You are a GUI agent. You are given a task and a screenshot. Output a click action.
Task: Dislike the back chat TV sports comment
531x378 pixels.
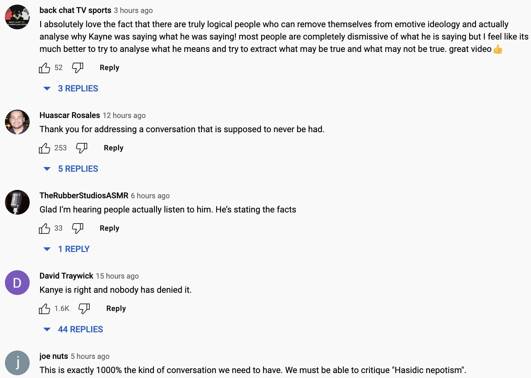pyautogui.click(x=78, y=68)
